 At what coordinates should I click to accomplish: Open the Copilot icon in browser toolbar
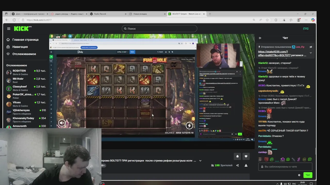point(313,20)
